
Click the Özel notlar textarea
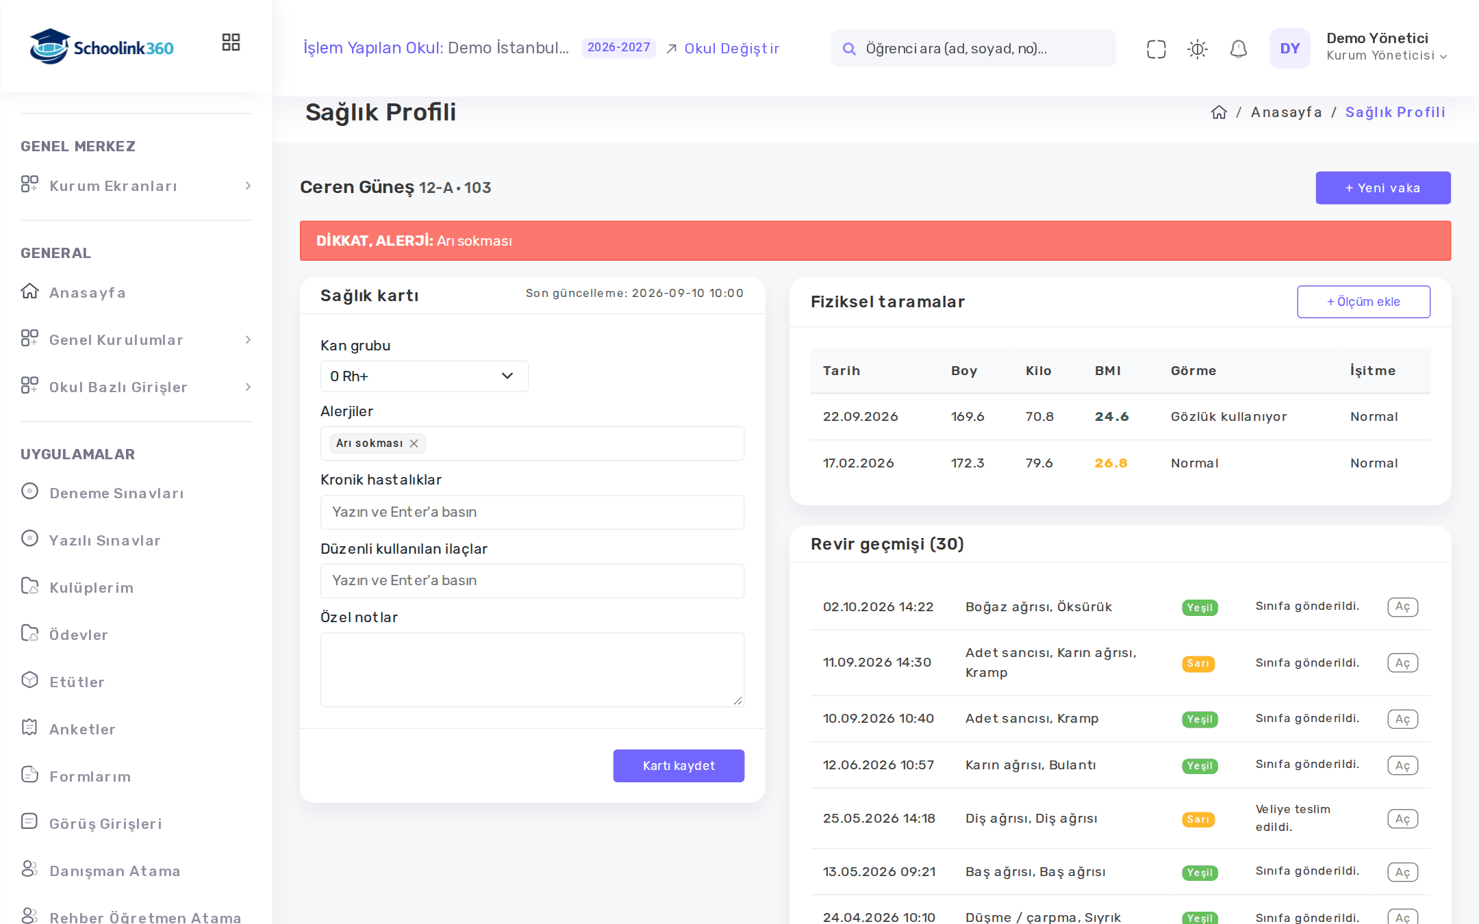pos(532,669)
